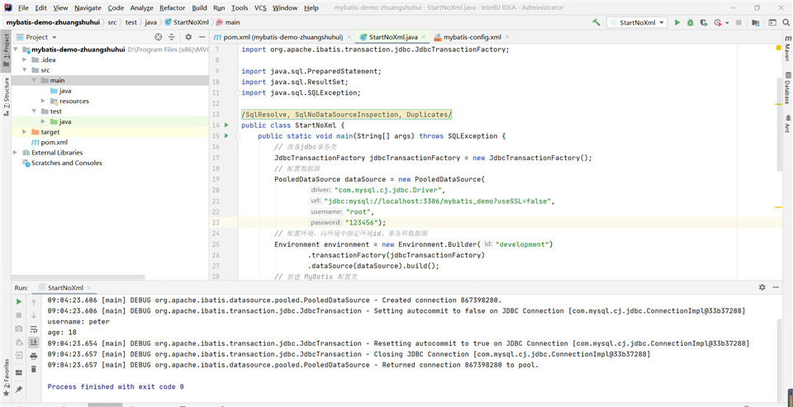Toggle the 2: Favorites tool window
793x407 pixels.
(x=6, y=376)
